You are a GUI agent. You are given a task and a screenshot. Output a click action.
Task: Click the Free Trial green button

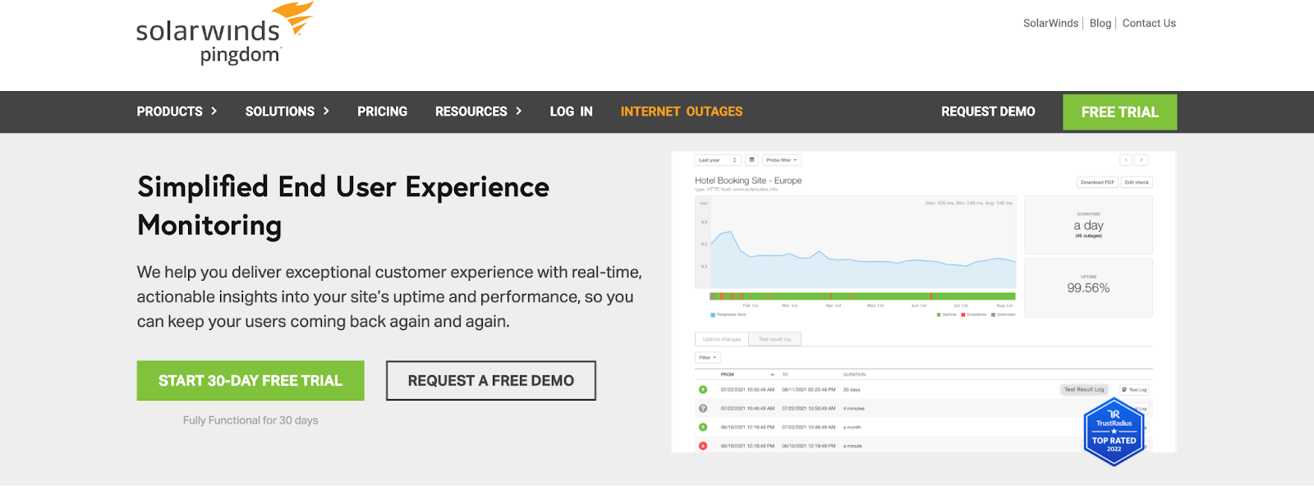(x=1119, y=112)
